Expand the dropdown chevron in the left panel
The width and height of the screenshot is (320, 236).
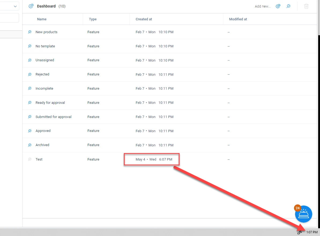click(15, 6)
